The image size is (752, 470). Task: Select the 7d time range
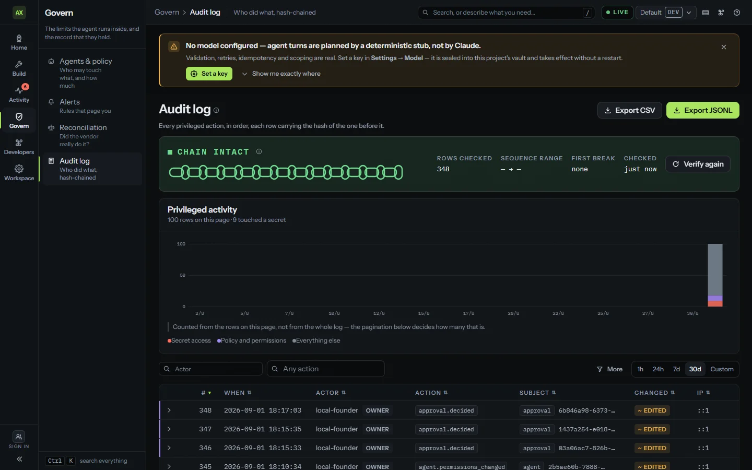[676, 369]
